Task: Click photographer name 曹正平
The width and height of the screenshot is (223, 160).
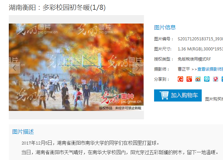Action: 184,69
